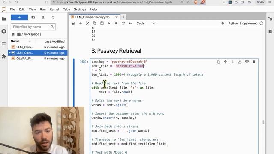
Task: Click the notebook vertical scrollbar thumb
Action: pos(263,122)
